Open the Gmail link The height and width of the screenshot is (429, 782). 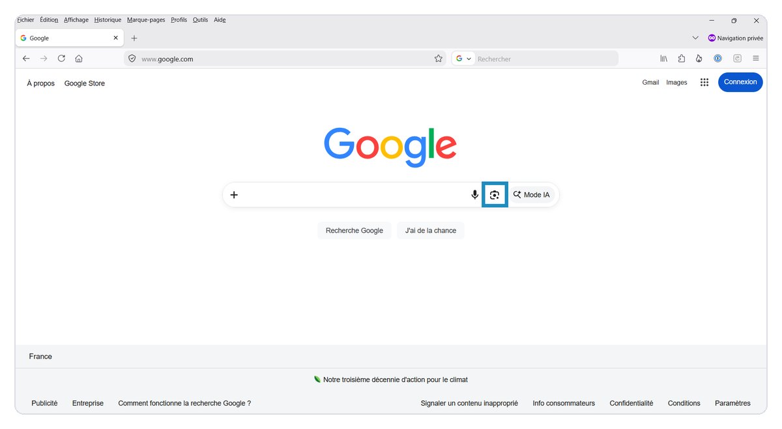point(650,83)
